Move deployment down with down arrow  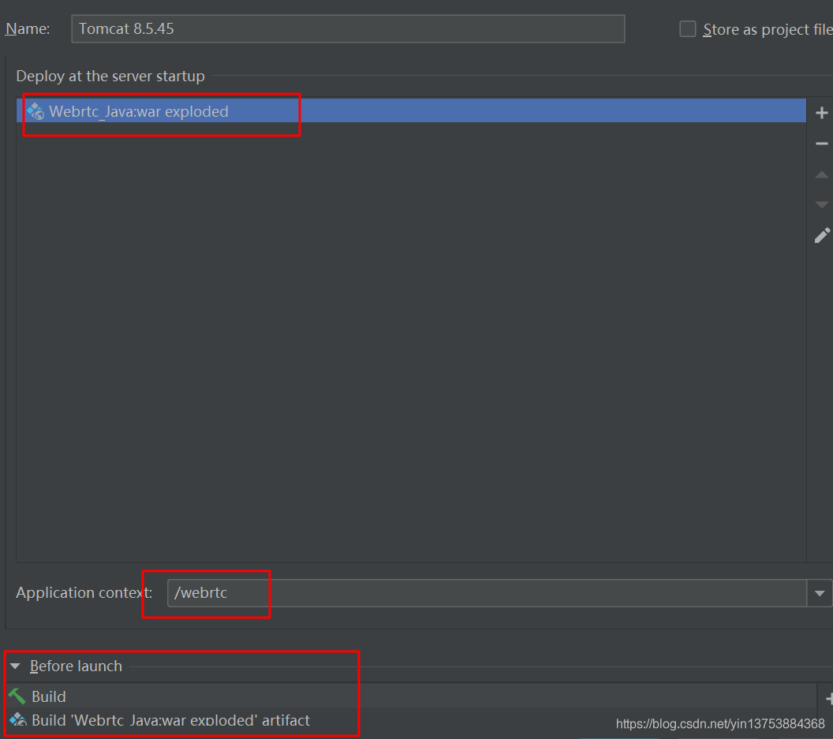[821, 204]
